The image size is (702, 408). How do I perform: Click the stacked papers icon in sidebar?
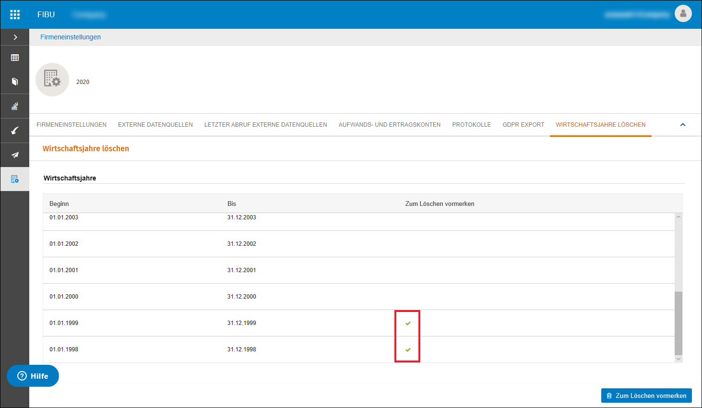click(x=15, y=106)
